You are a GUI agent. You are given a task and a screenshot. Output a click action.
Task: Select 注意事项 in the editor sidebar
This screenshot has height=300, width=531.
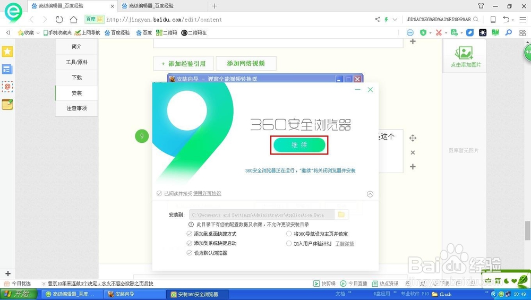pos(76,108)
